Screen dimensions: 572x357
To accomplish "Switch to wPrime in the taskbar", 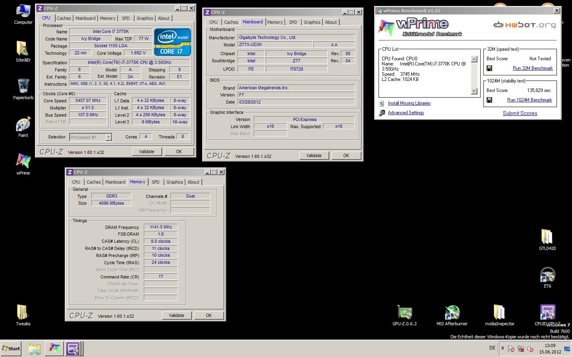I will (x=54, y=349).
